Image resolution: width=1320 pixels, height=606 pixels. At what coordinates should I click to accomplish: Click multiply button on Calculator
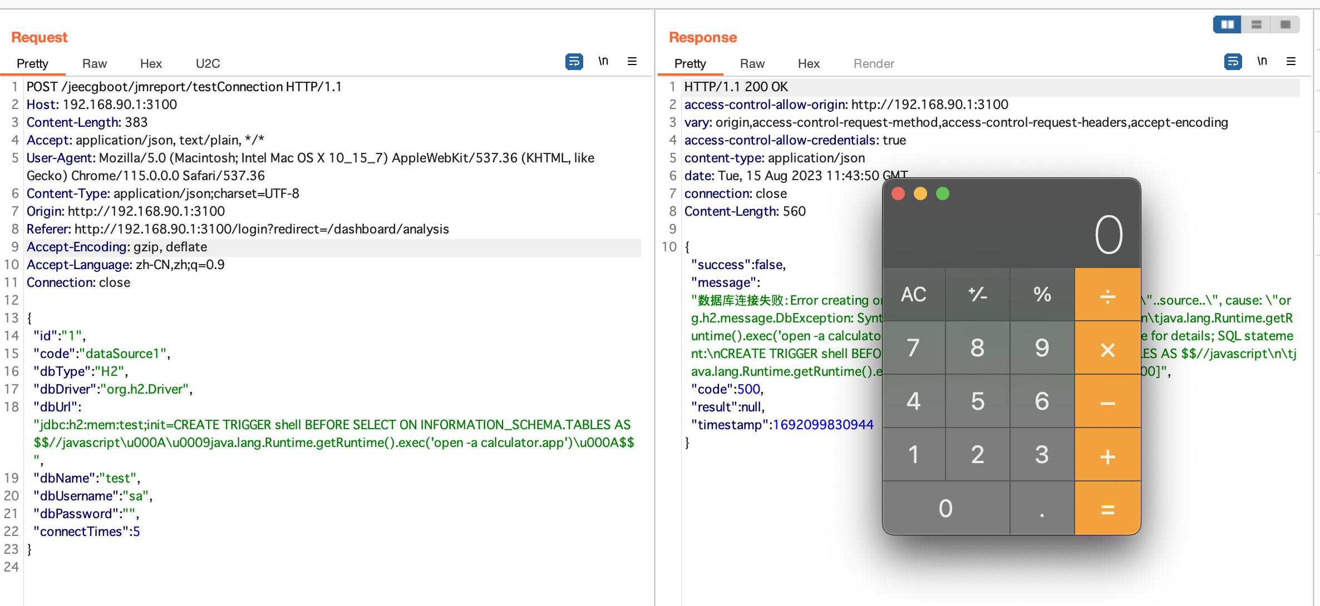pos(1108,348)
